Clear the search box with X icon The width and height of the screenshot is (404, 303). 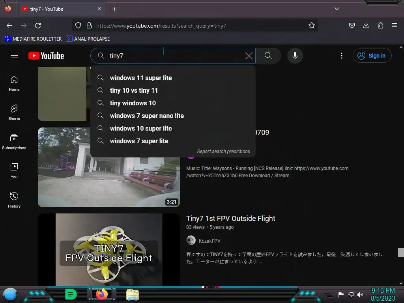[x=249, y=56]
